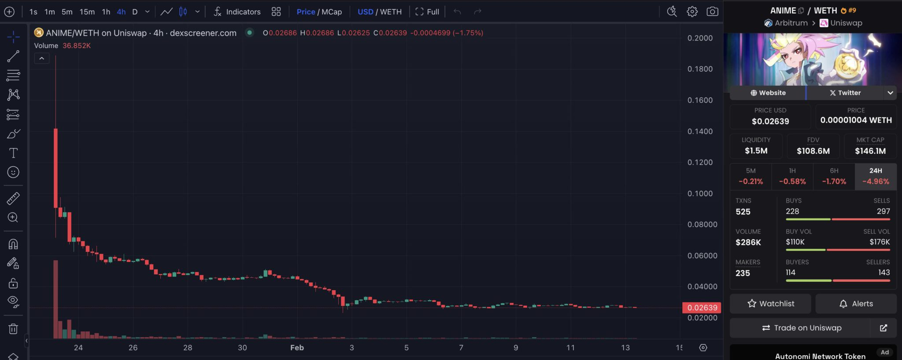902x360 pixels.
Task: Click the Buyers versus Sellers ratio bar
Action: click(838, 280)
